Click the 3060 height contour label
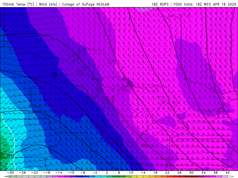Screen dimensions: 238x178 (11, 155)
